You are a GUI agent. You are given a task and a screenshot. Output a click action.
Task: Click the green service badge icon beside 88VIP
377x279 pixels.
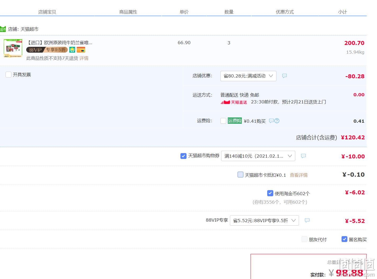pyautogui.click(x=72, y=50)
